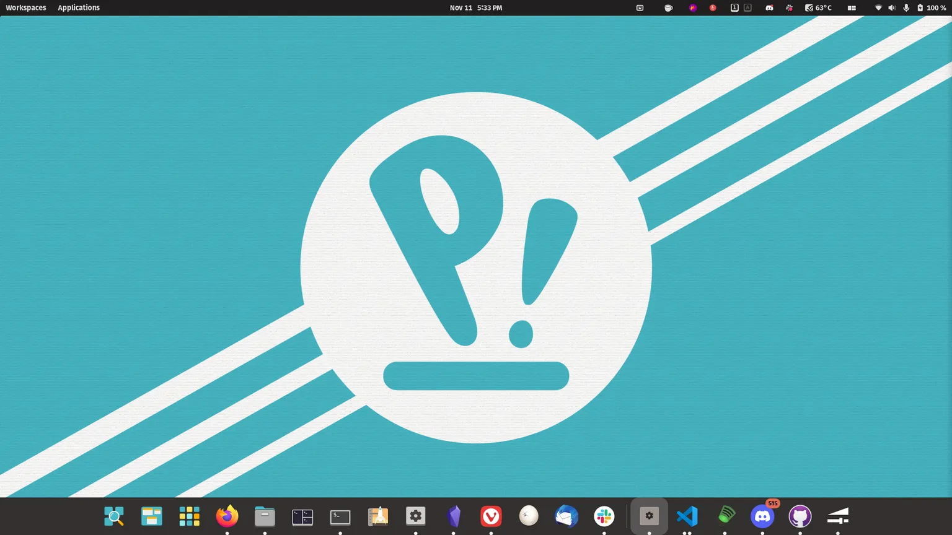Screen dimensions: 952x535
Task: Launch Visual Studio Code from the dock
Action: [x=687, y=516]
